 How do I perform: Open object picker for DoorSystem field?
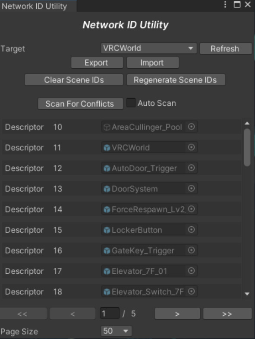coord(191,189)
